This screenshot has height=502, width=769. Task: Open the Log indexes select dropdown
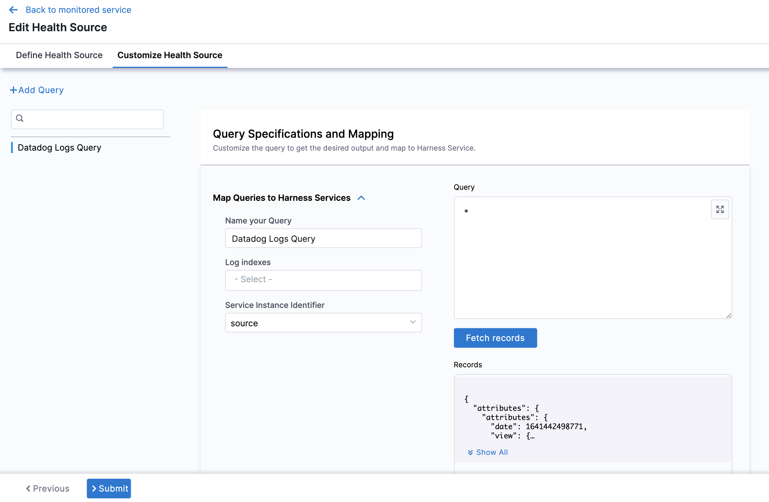[323, 279]
